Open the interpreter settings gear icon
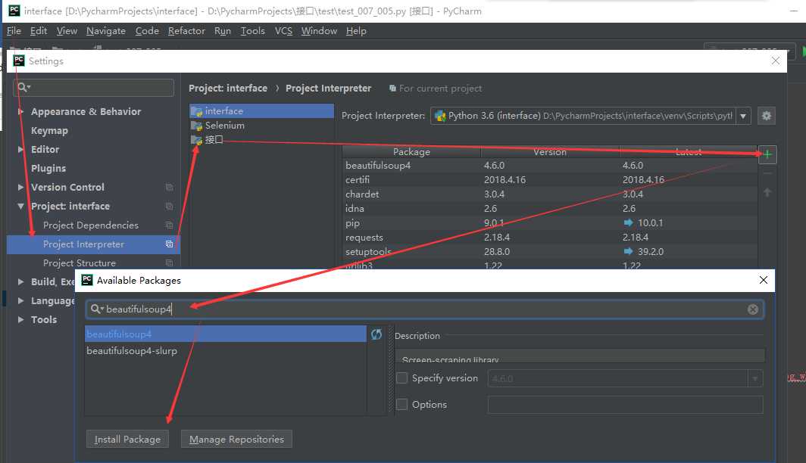 (x=767, y=116)
